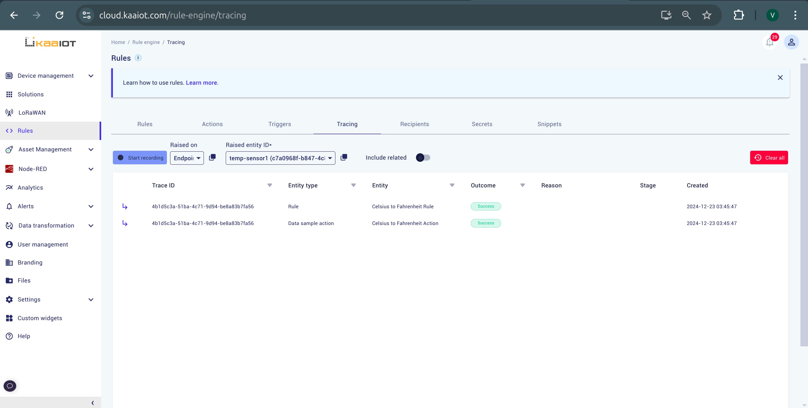Toggle the Include related switch
The image size is (808, 408).
point(422,157)
